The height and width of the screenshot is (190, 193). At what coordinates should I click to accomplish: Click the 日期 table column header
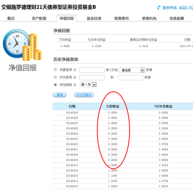72,106
